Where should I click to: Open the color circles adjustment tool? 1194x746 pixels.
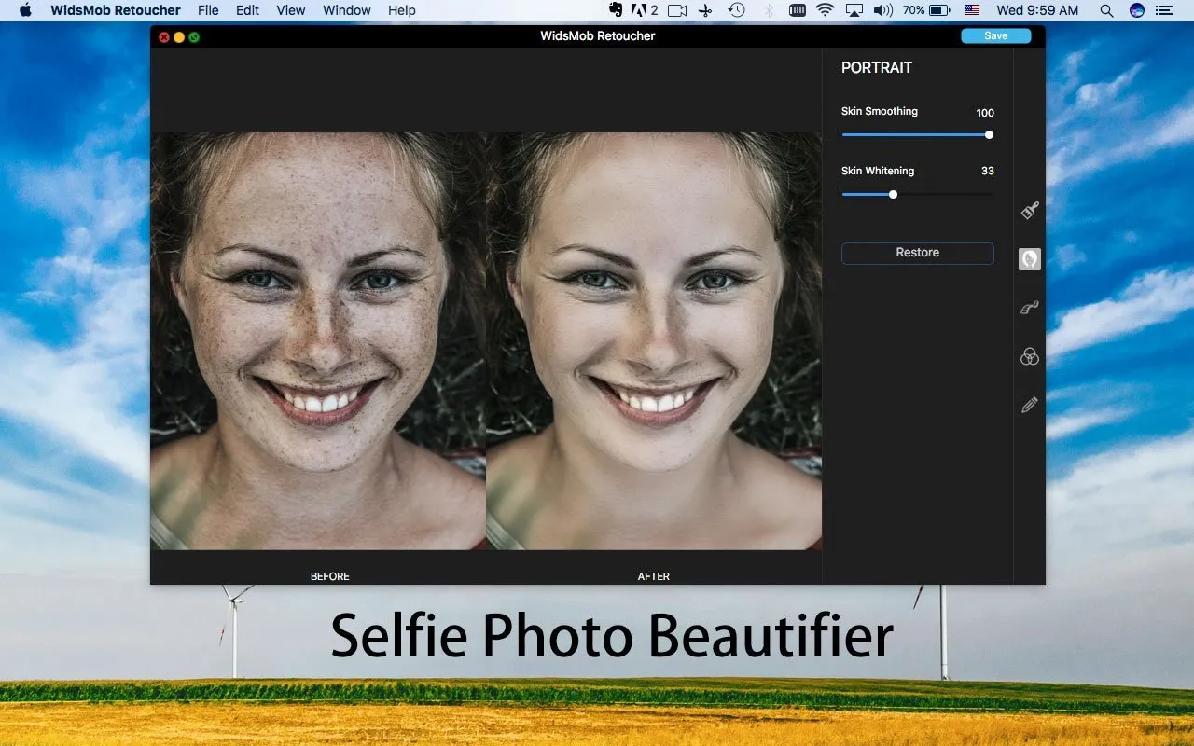(1030, 356)
